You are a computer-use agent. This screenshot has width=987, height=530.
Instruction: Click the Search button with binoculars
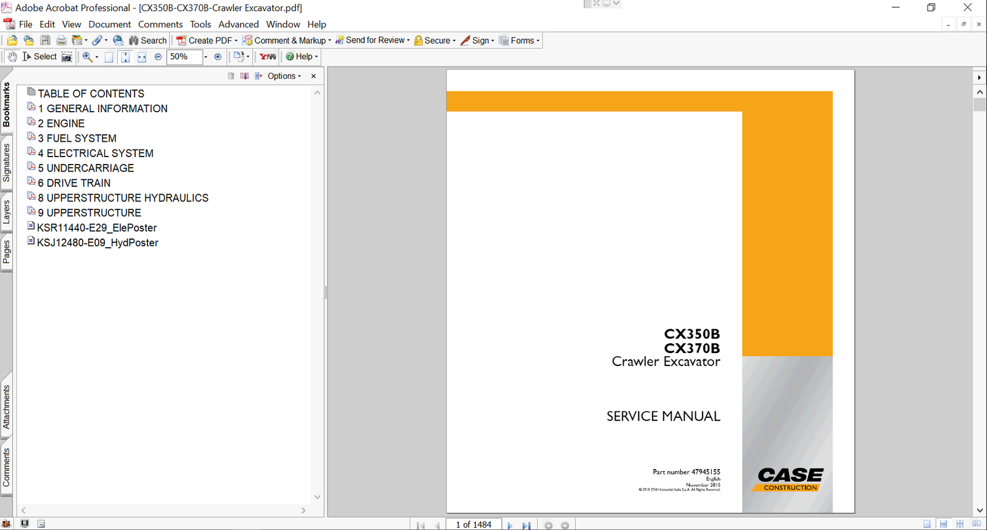click(x=147, y=41)
